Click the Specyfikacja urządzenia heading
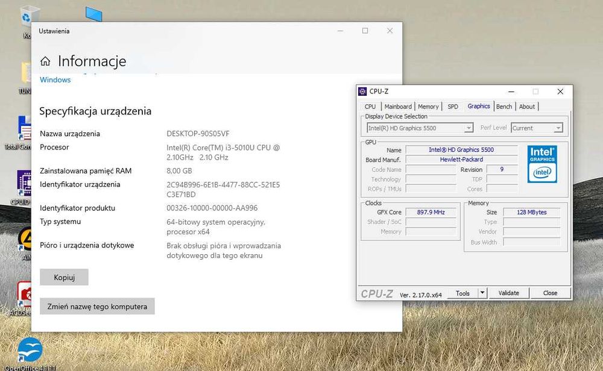Image resolution: width=603 pixels, height=371 pixels. [x=95, y=111]
